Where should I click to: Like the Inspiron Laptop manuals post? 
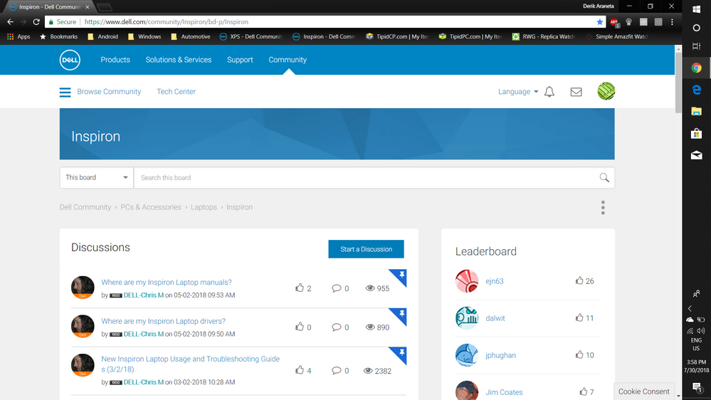click(x=299, y=288)
